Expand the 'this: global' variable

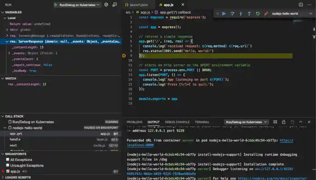point(7,30)
